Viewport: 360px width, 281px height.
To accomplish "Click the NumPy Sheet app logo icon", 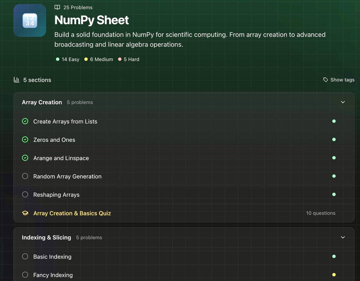I will [30, 20].
